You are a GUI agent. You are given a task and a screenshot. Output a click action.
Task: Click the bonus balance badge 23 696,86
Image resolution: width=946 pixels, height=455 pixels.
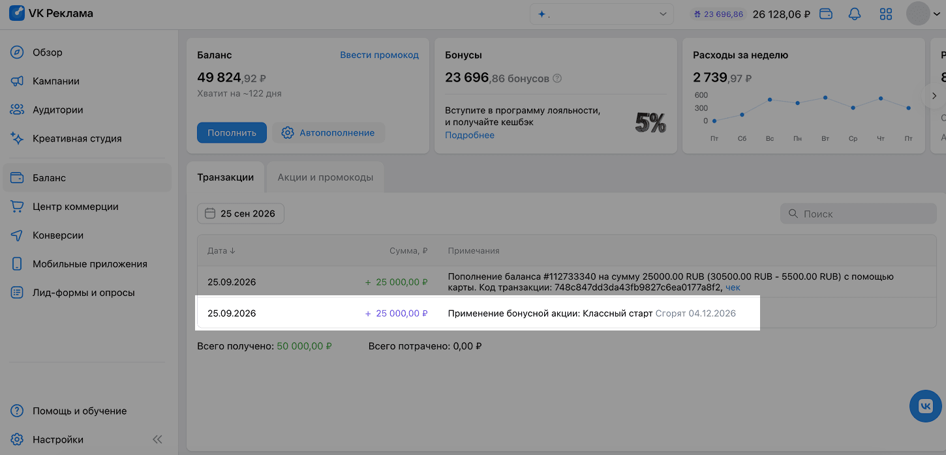(718, 14)
